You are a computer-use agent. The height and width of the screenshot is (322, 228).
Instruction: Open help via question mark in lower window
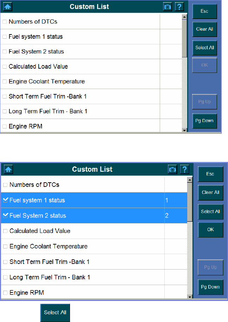pos(184,169)
